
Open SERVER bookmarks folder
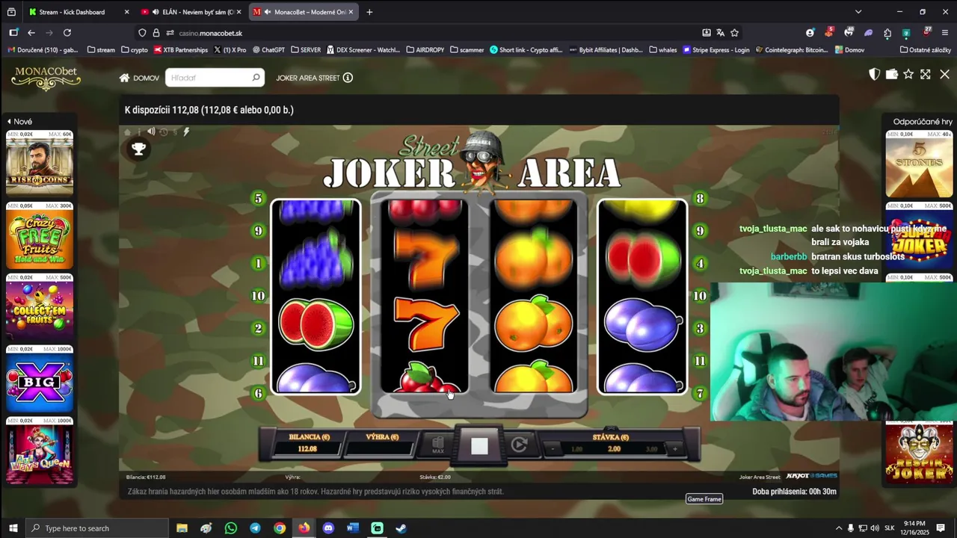click(x=305, y=50)
